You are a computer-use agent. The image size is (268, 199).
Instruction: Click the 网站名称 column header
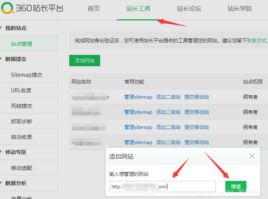click(81, 82)
